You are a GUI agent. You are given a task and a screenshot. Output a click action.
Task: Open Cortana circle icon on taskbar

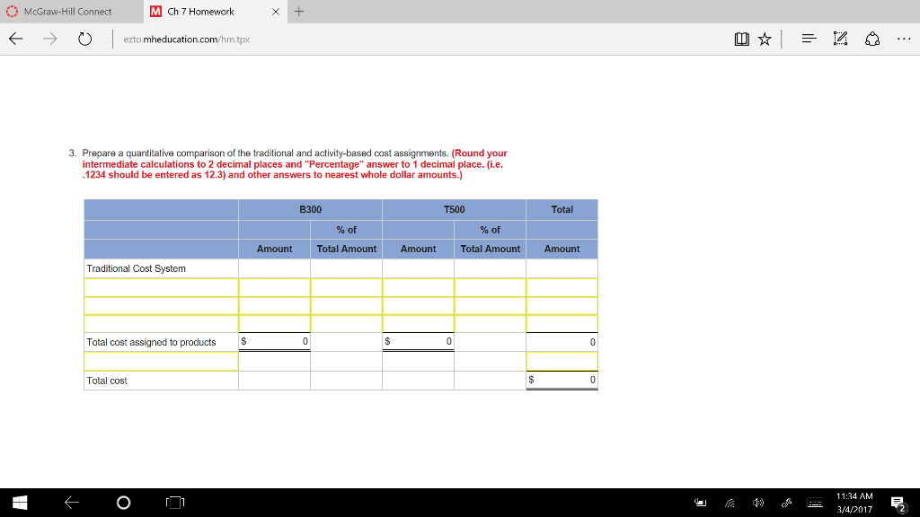(124, 503)
